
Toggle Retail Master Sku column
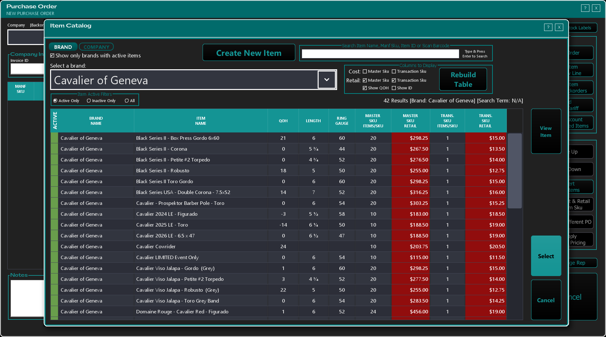365,80
